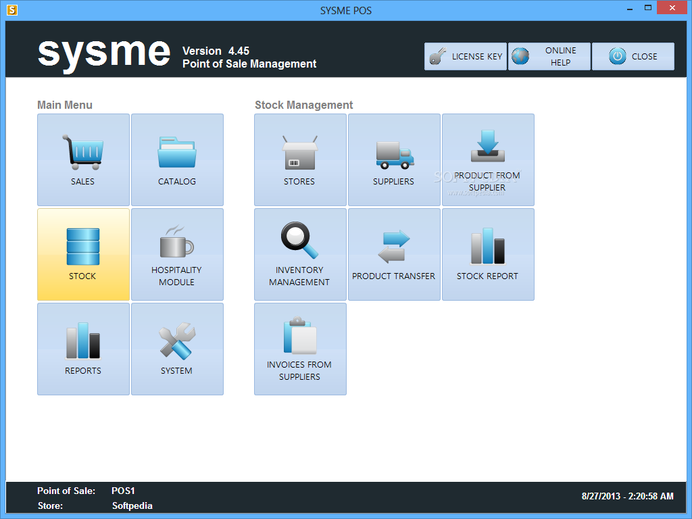Open the System tools tile
692x519 pixels.
pyautogui.click(x=178, y=349)
